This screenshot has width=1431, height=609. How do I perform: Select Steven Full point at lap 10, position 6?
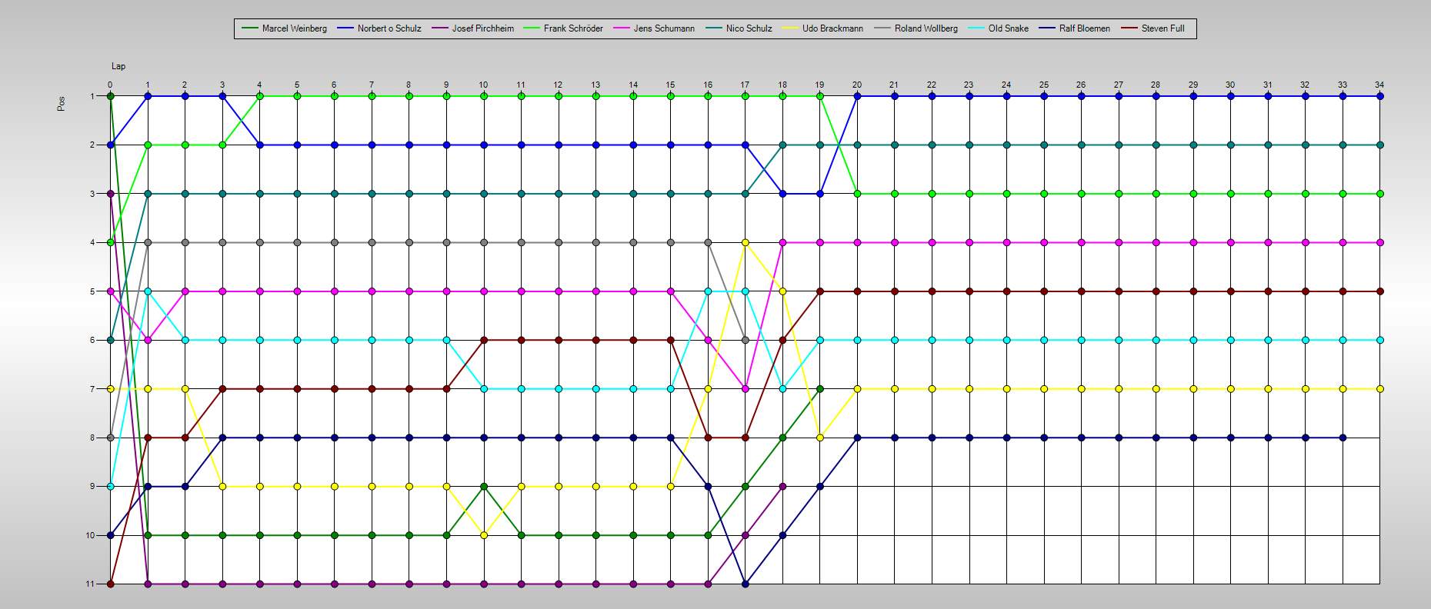coord(484,340)
